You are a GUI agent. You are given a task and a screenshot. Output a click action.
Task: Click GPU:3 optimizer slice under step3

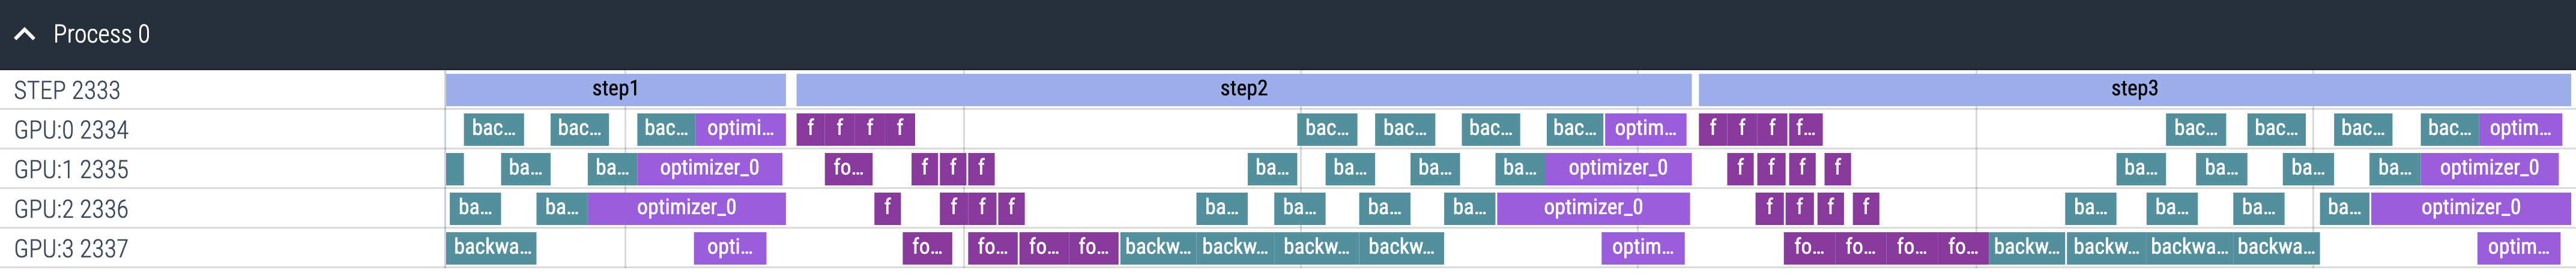click(x=2518, y=247)
